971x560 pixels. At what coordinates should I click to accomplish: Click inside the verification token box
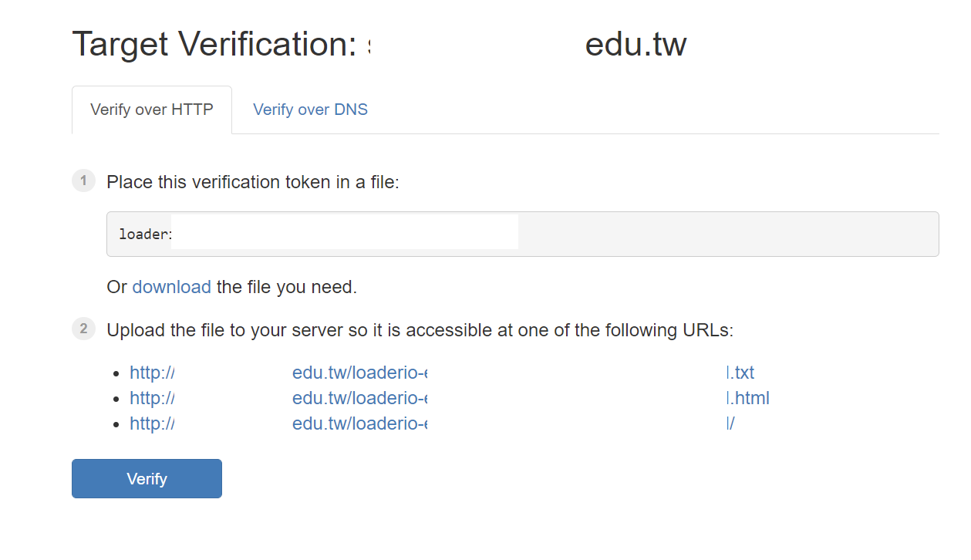click(x=694, y=234)
